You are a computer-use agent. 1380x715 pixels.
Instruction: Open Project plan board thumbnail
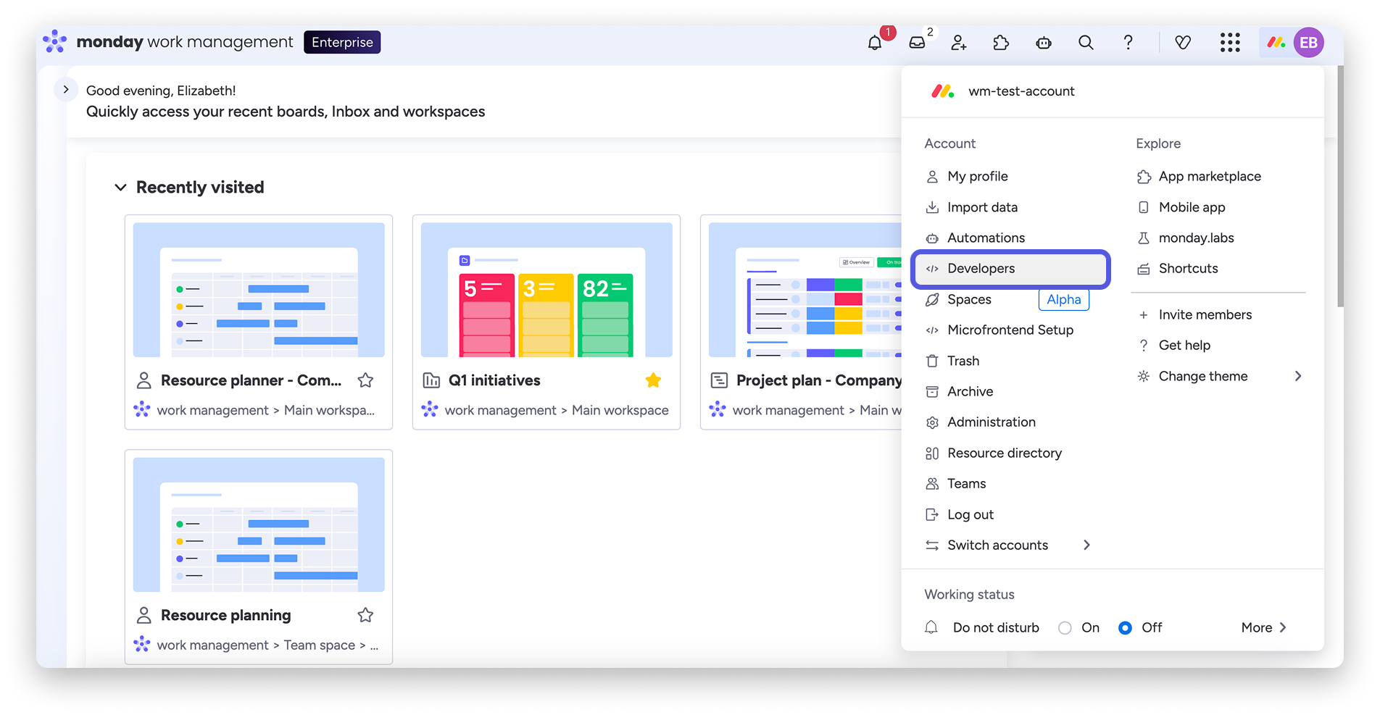click(x=805, y=290)
